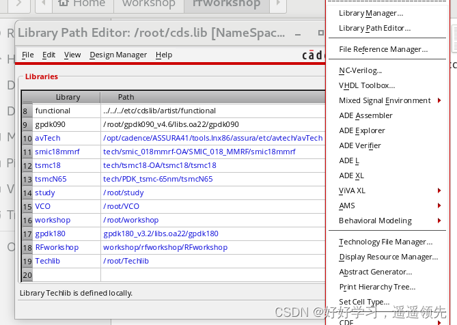This screenshot has width=457, height=325.
Task: Launch ADE Verifier
Action: coord(359,145)
